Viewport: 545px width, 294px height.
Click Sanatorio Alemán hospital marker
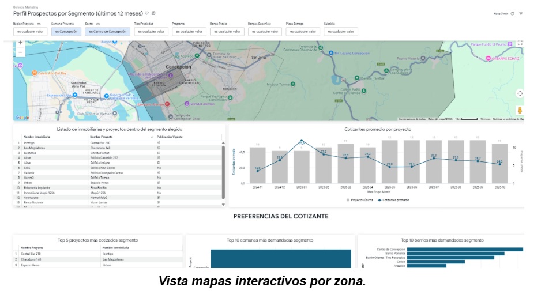tap(167, 104)
